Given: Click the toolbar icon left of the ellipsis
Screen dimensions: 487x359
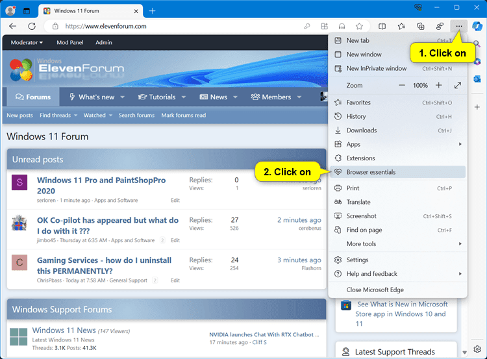Looking at the screenshot, I should pos(440,27).
